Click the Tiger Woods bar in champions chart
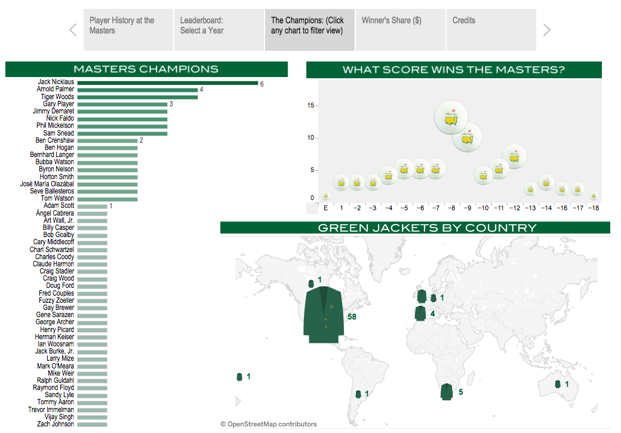 click(x=137, y=97)
